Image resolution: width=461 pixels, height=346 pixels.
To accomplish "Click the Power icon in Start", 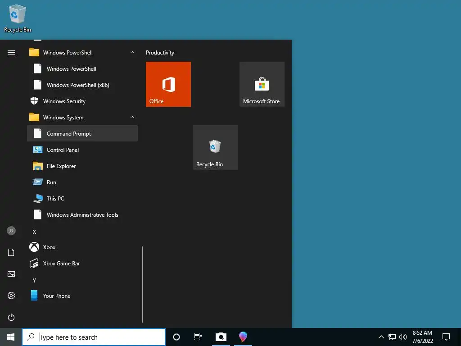I will click(x=11, y=317).
